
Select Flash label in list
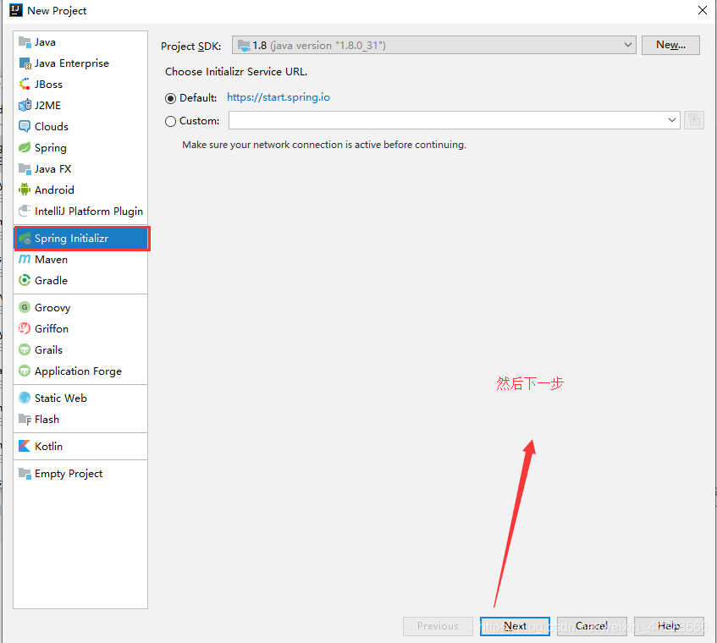click(x=47, y=419)
